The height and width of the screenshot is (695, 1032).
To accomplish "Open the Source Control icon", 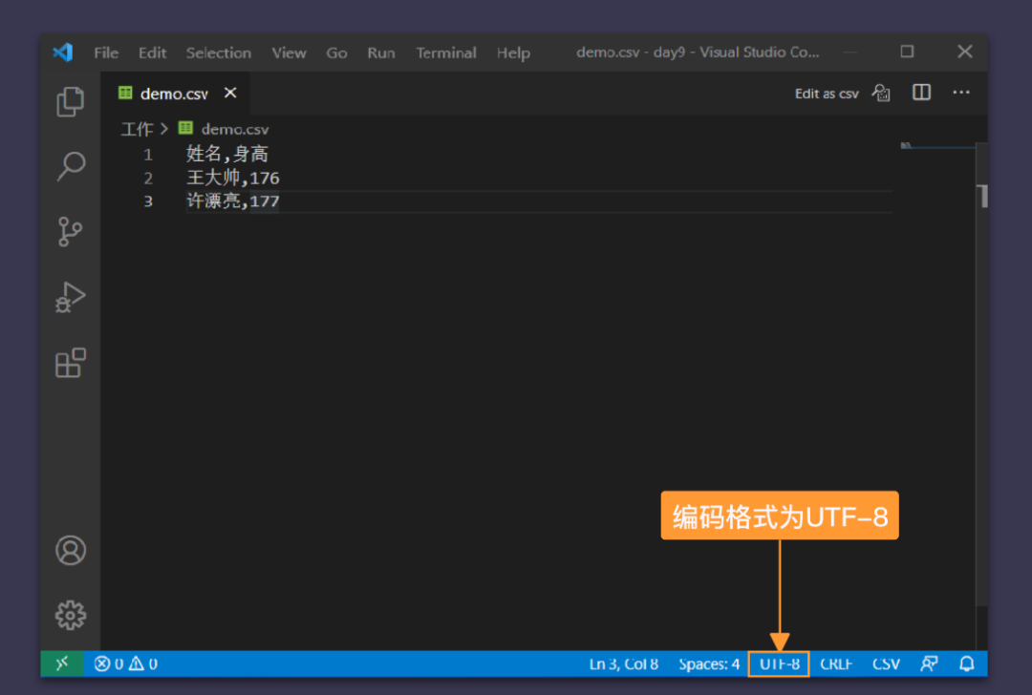I will tap(70, 232).
